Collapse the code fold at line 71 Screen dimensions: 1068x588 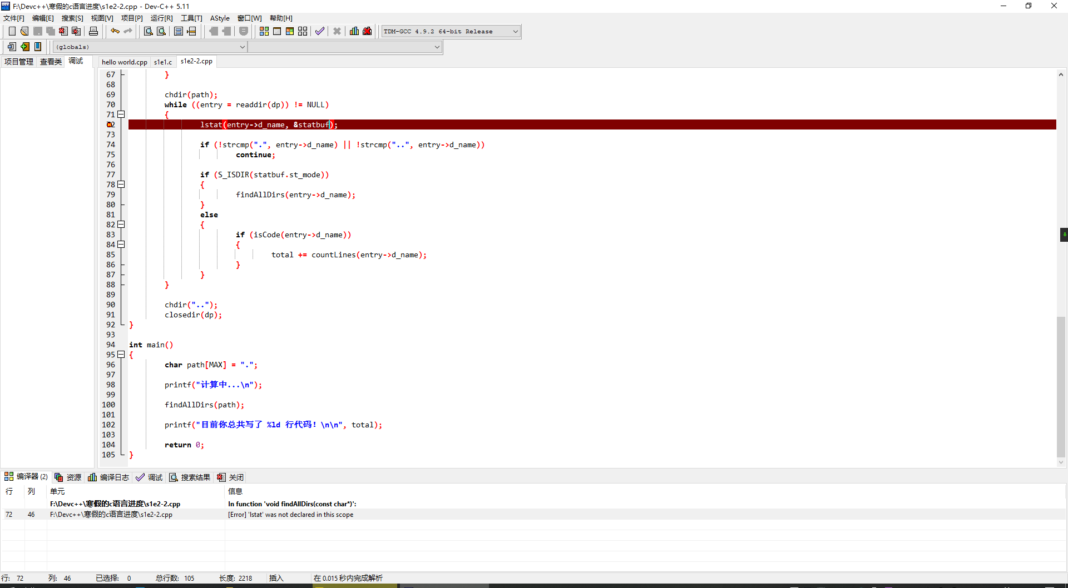point(121,114)
